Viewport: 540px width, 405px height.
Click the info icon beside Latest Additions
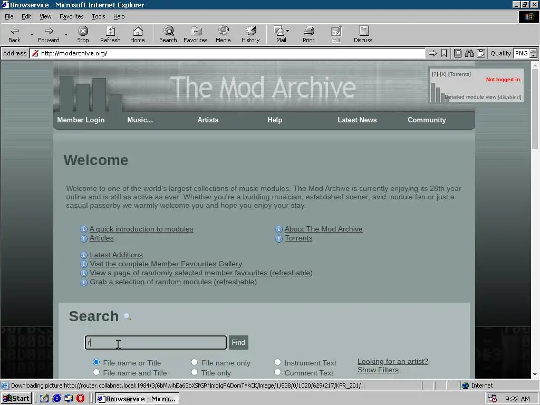[x=84, y=255]
